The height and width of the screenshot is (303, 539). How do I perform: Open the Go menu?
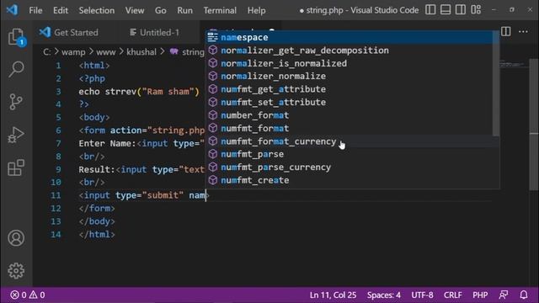(161, 10)
